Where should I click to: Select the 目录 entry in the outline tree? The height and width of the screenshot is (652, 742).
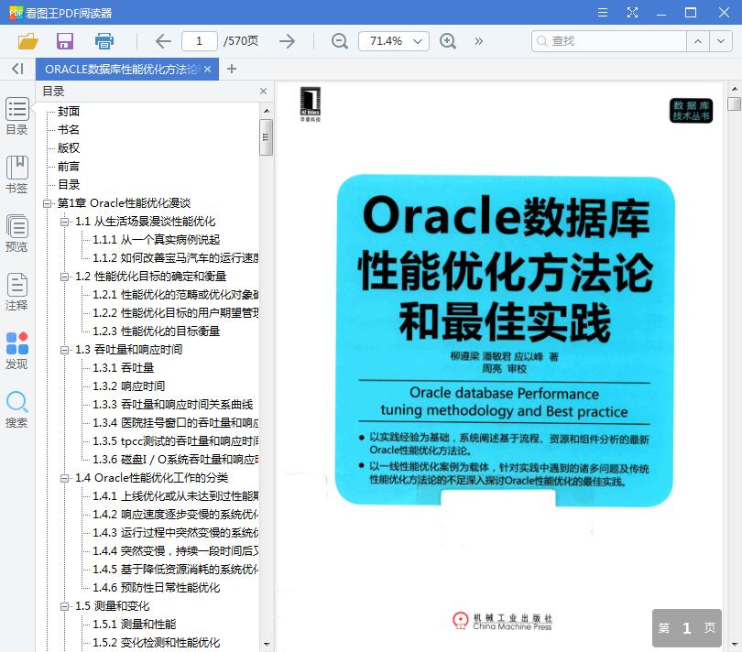[69, 185]
